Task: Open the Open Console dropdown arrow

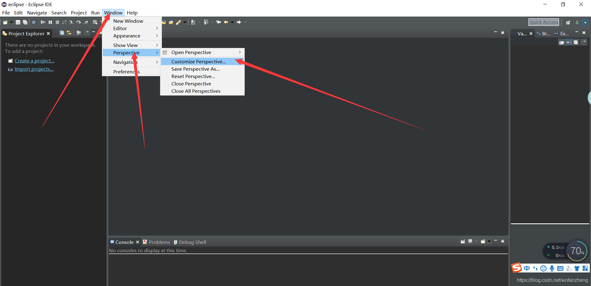Action: [489, 241]
